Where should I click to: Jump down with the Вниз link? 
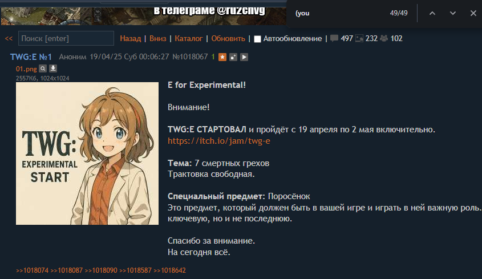[157, 38]
